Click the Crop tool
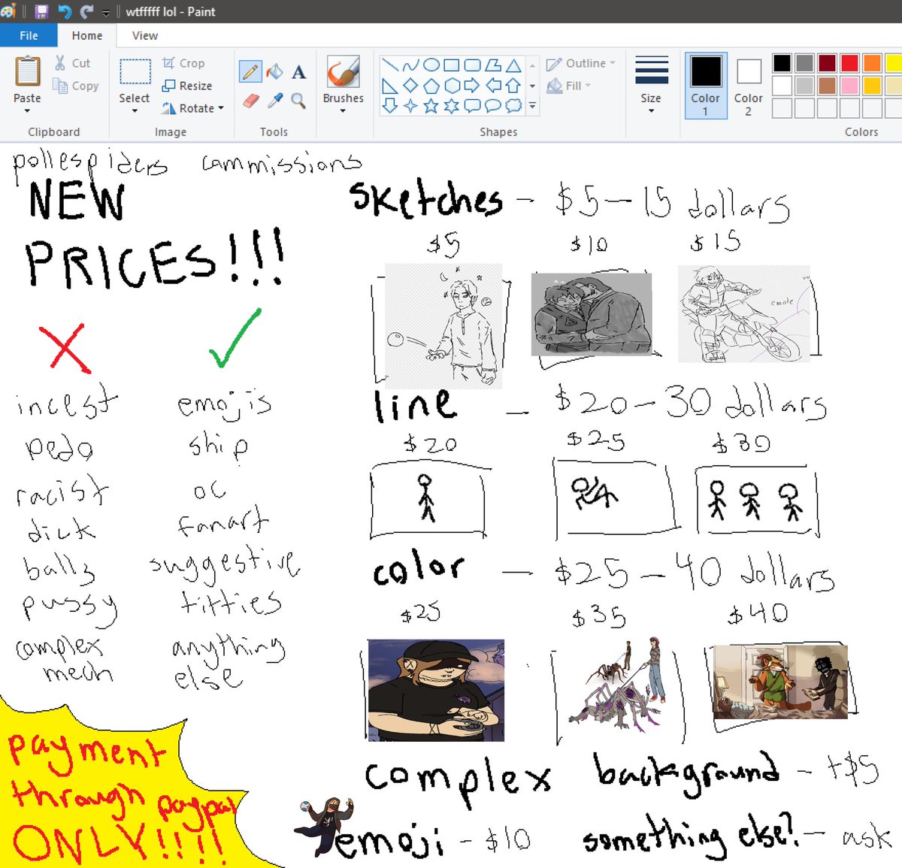 183,63
